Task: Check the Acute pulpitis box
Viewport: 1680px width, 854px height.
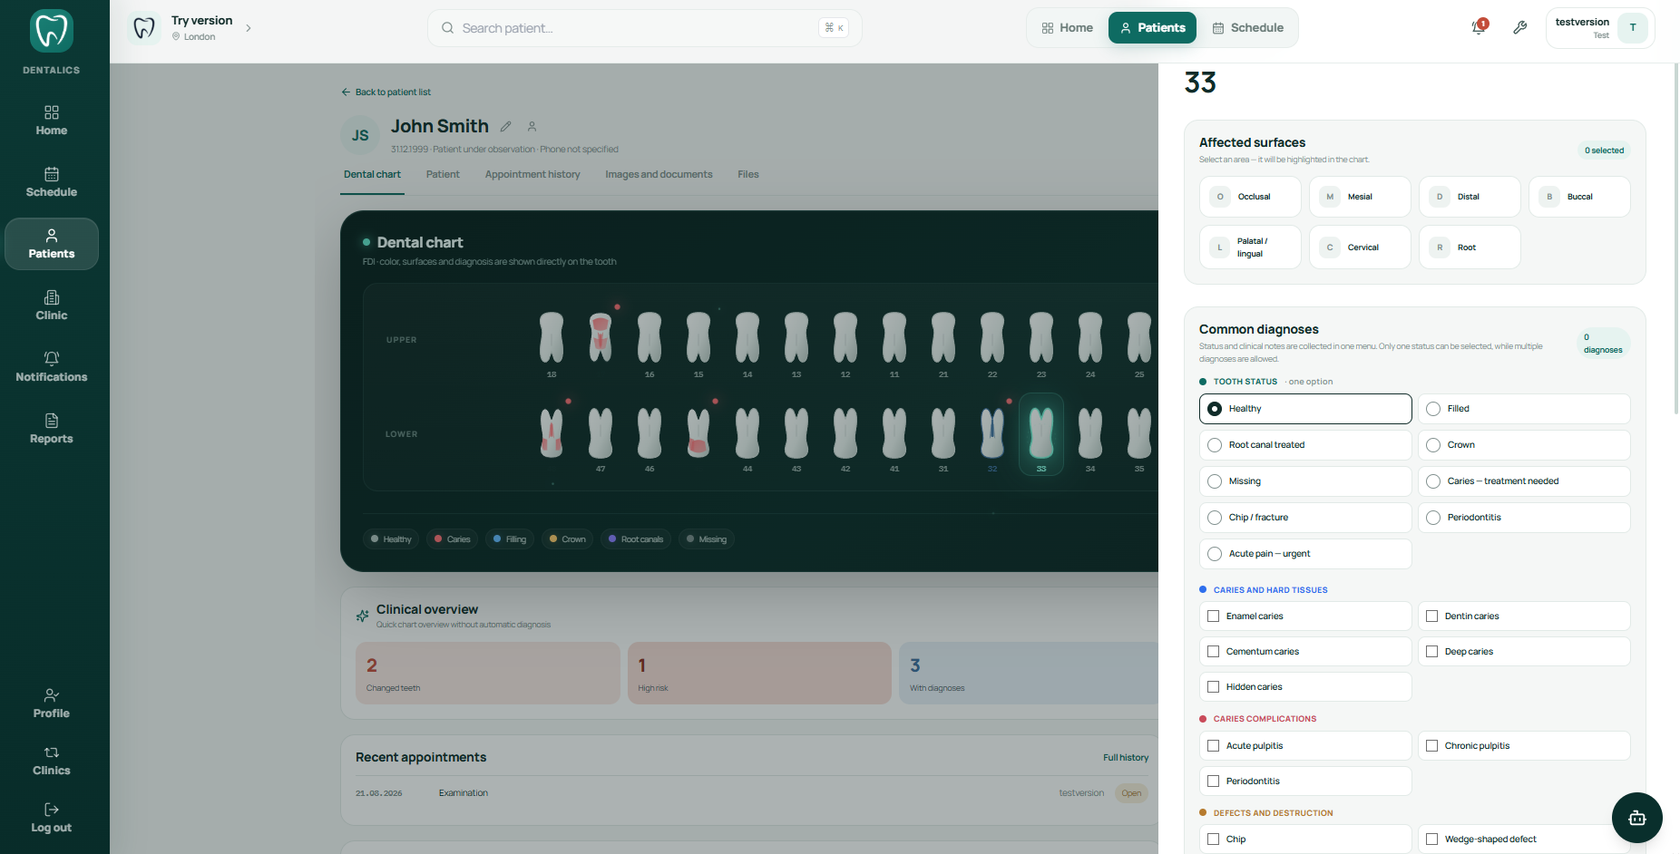Action: click(x=1214, y=746)
